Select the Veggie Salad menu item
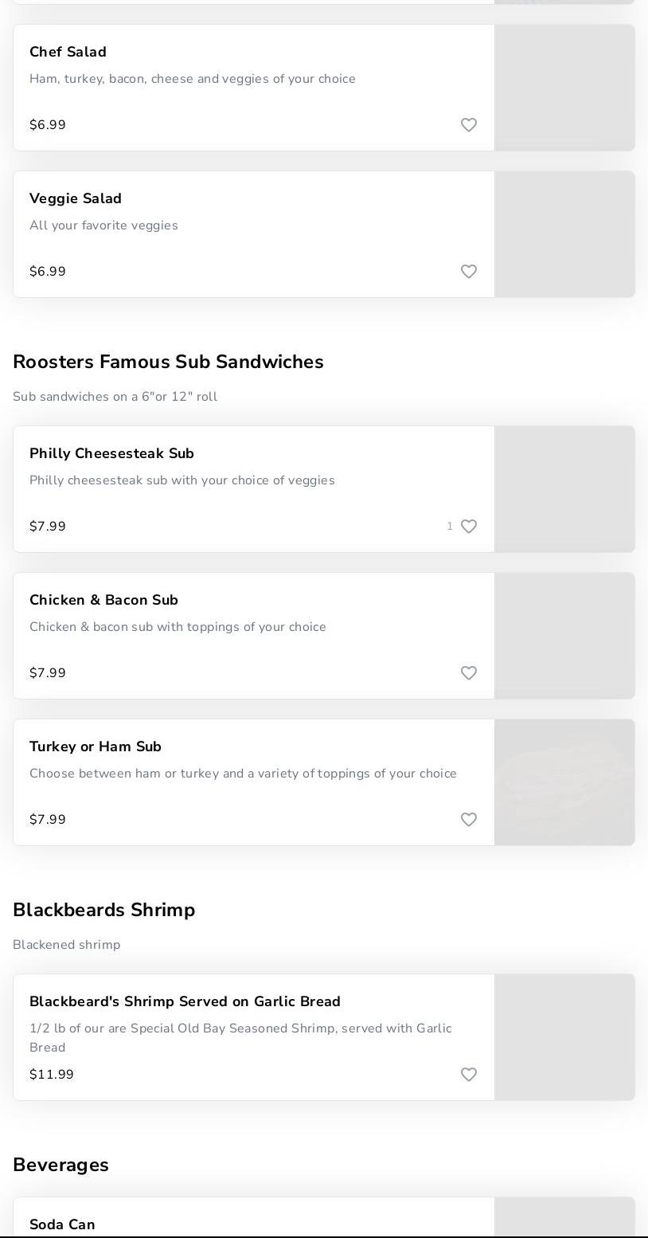The height and width of the screenshot is (1238, 648). (x=76, y=198)
